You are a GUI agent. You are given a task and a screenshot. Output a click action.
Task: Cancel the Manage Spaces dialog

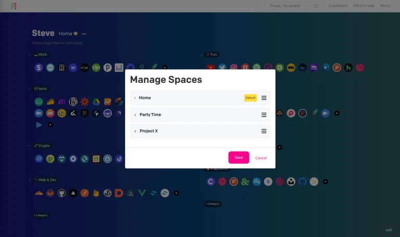click(261, 158)
